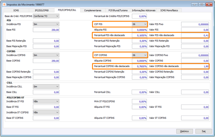Screen dimensions: 215x137
Task: Select the FCP/Rural/Turismo tab
Action: pos(118,10)
